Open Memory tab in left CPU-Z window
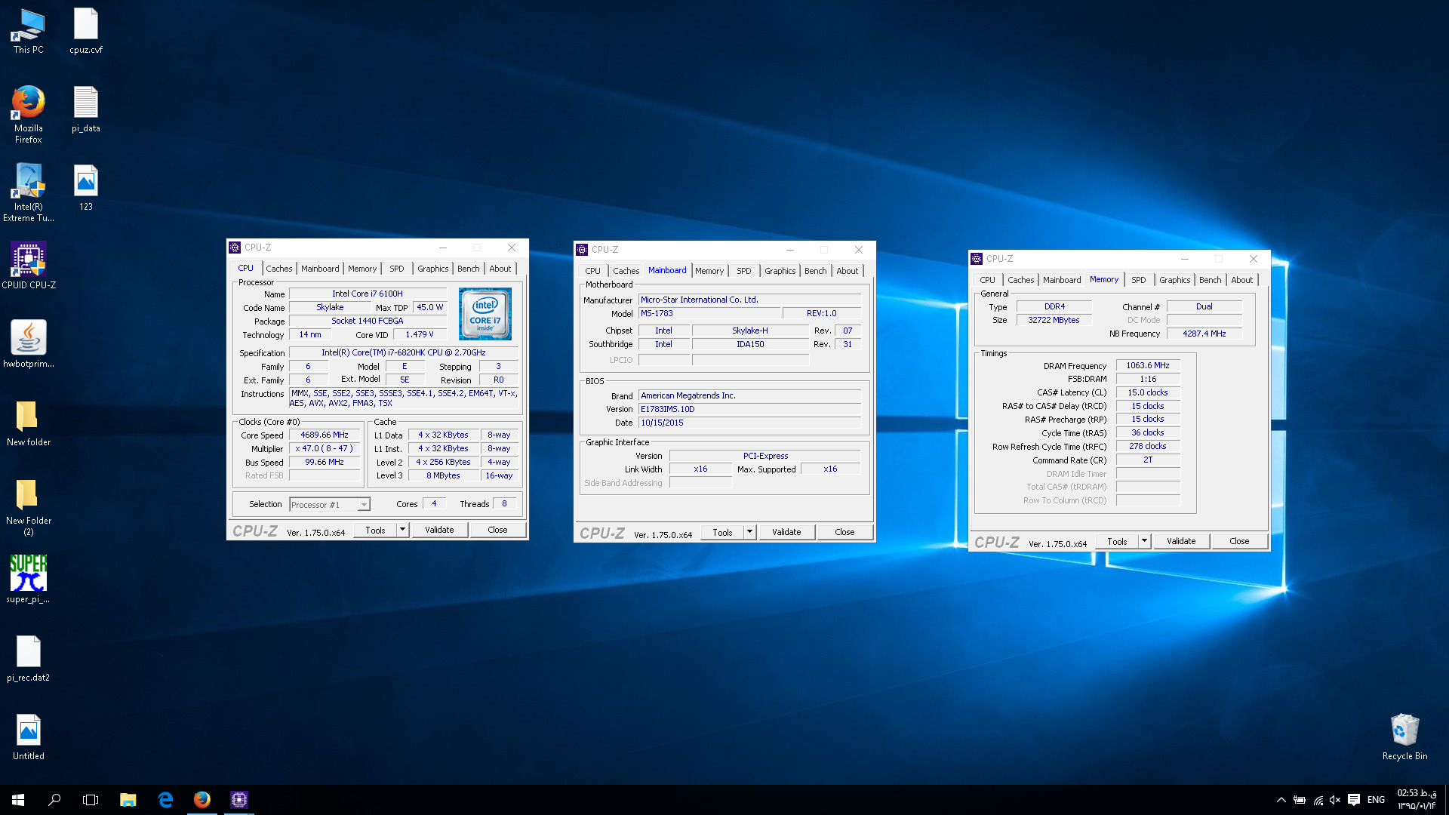Image resolution: width=1449 pixels, height=815 pixels. [362, 269]
